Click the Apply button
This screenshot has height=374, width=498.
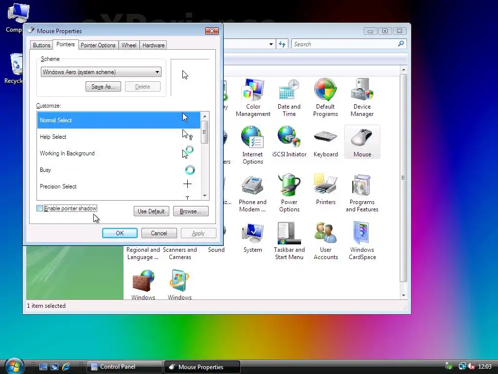coord(198,233)
